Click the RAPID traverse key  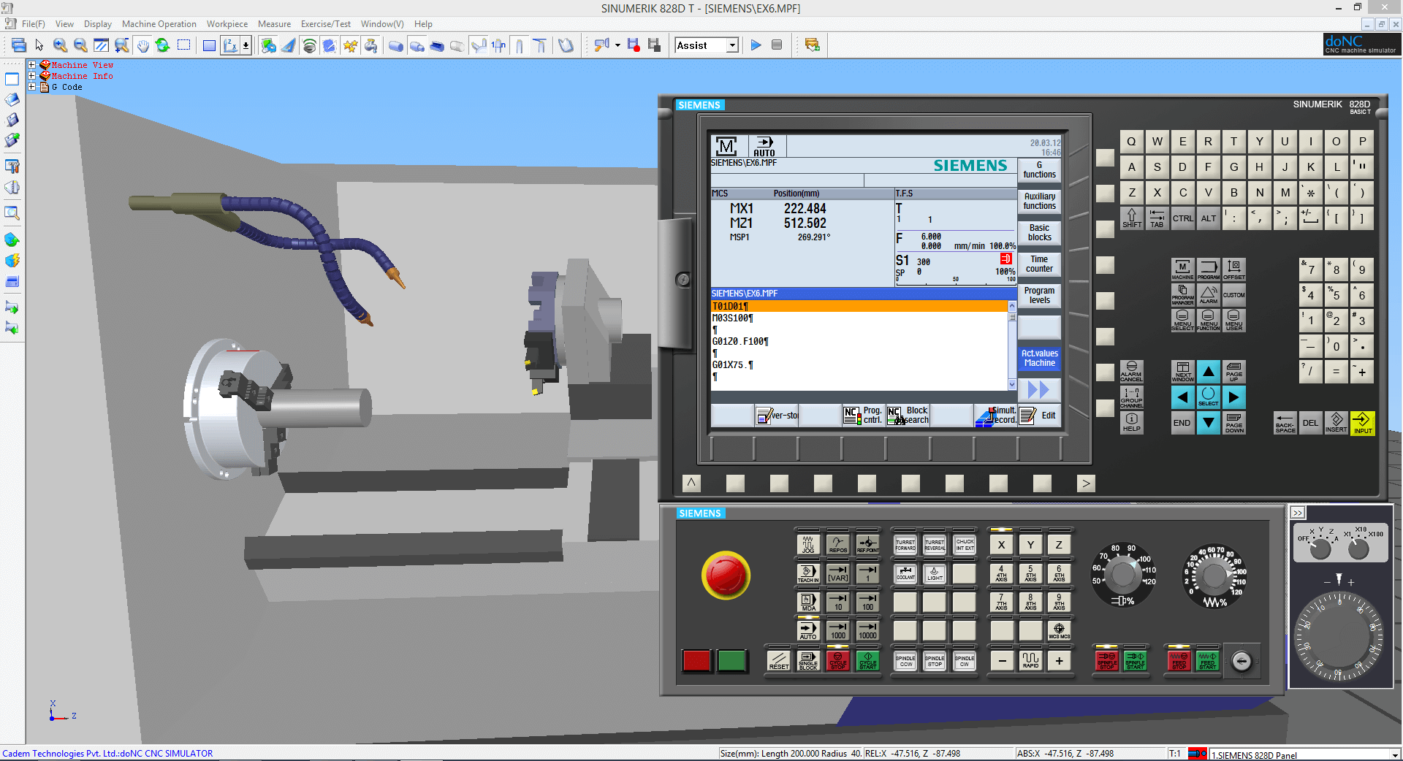(x=1030, y=660)
